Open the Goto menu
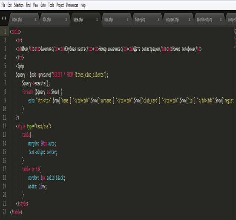The image size is (236, 220). [43, 5]
